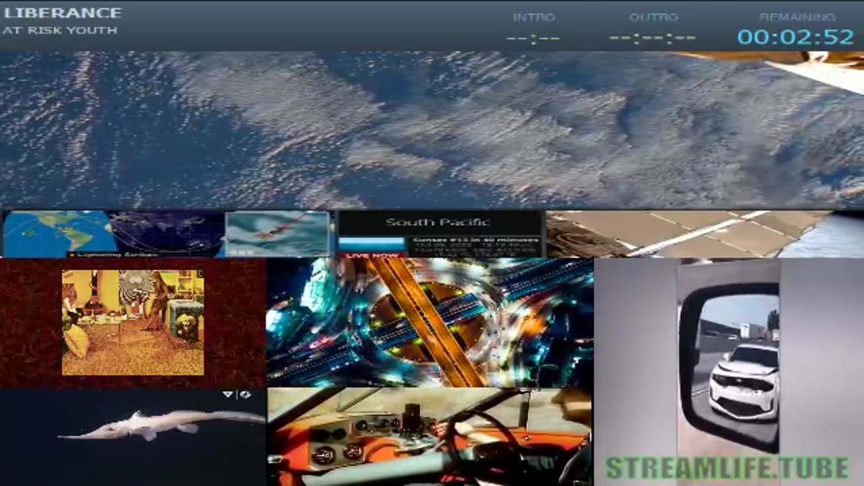
Task: Open the pale deep-sea fish video
Action: pyautogui.click(x=133, y=437)
